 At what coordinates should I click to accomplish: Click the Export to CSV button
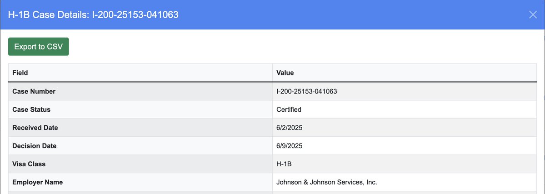pos(39,47)
